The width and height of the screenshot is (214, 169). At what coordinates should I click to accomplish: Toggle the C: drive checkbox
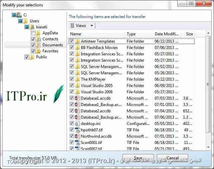tap(14, 15)
